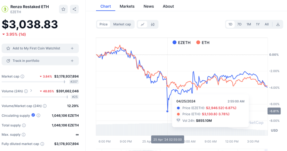
Task: Toggle EZETH series in chart legend
Action: pos(181,43)
